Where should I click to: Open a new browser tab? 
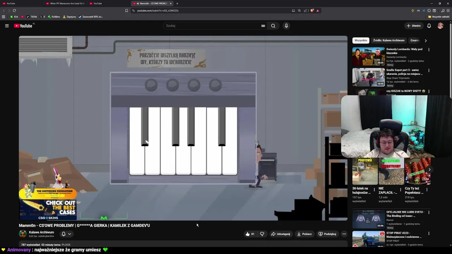(177, 4)
